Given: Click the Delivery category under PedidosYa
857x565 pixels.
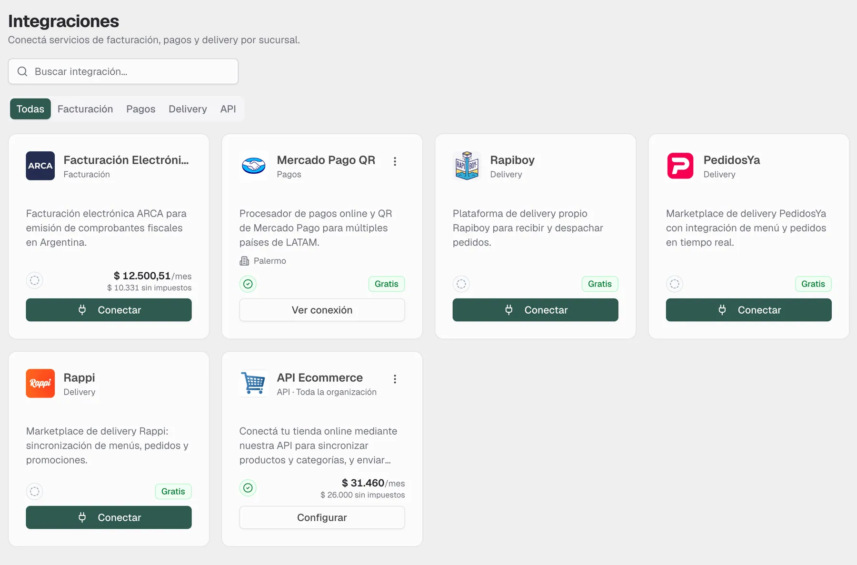Looking at the screenshot, I should (719, 174).
